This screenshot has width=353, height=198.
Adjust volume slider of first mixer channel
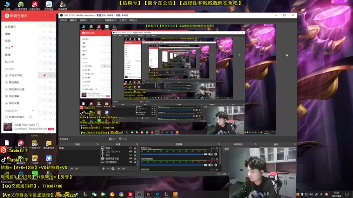pos(174,154)
